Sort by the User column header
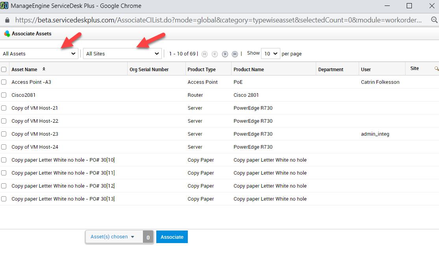 coord(366,69)
